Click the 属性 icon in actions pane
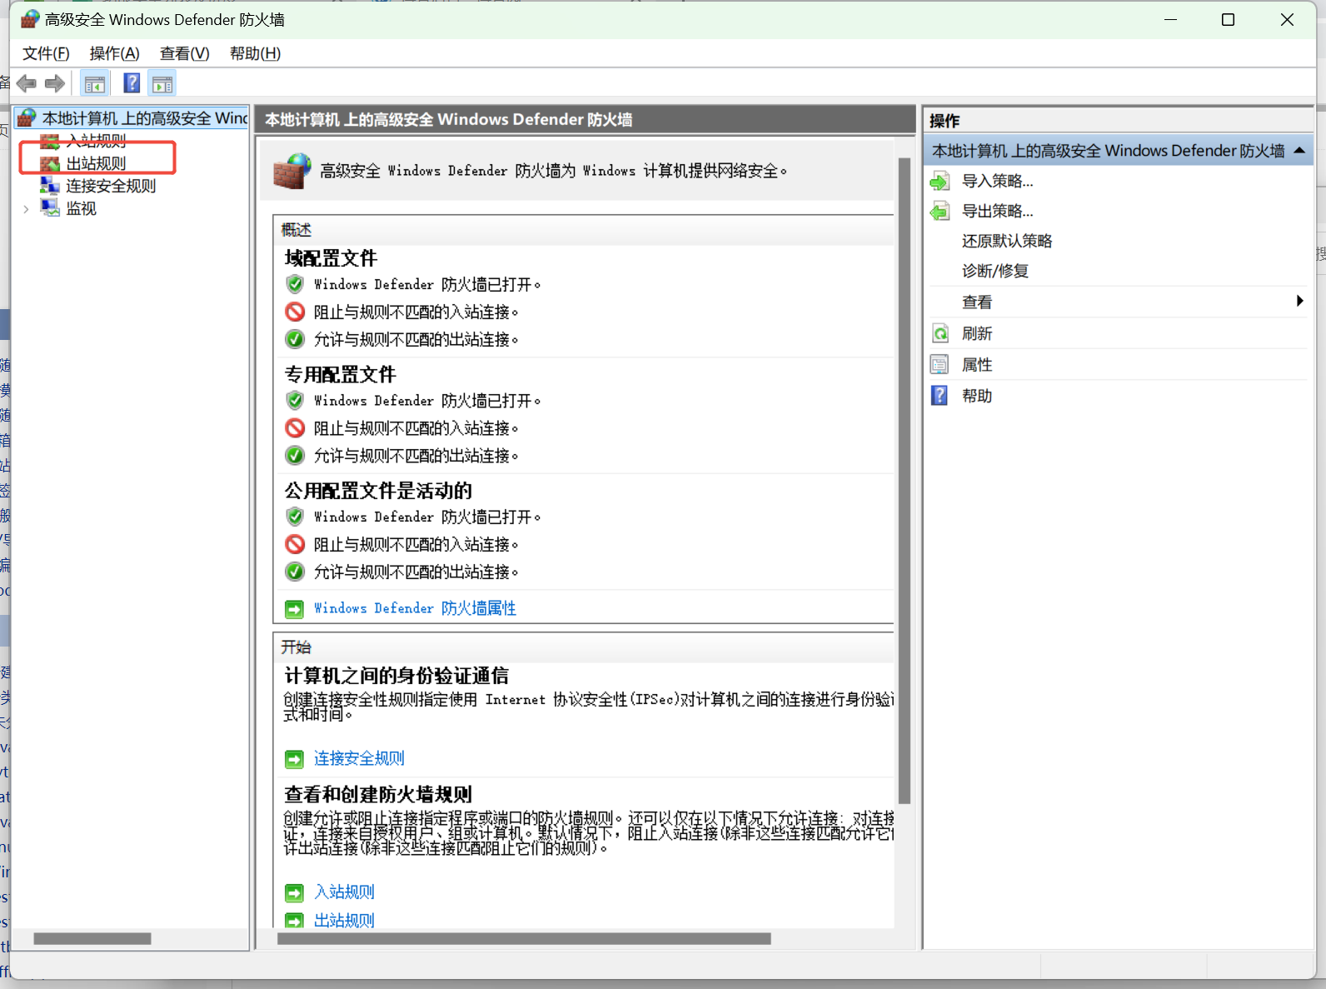 click(x=940, y=364)
